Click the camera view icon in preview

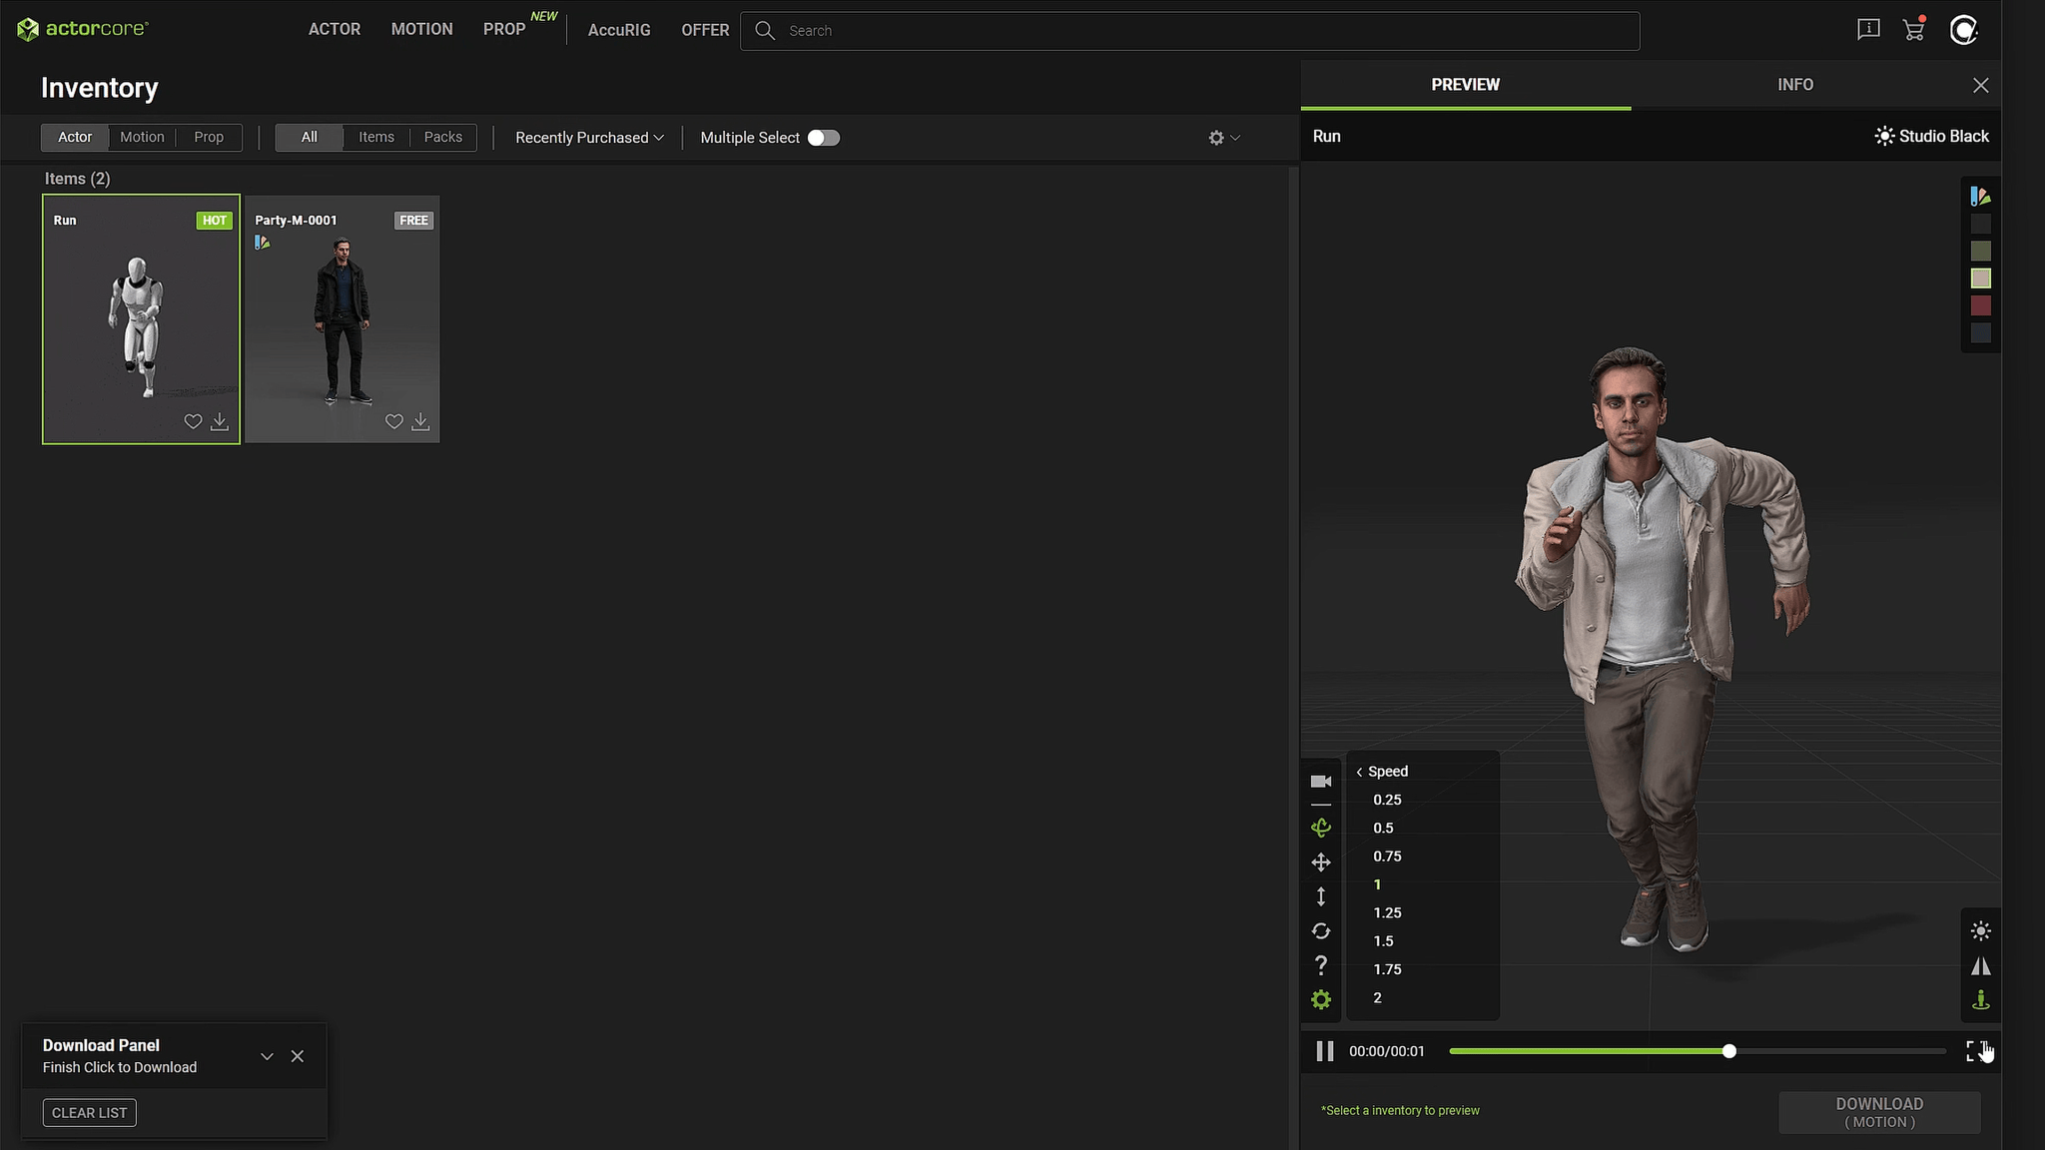(1321, 781)
